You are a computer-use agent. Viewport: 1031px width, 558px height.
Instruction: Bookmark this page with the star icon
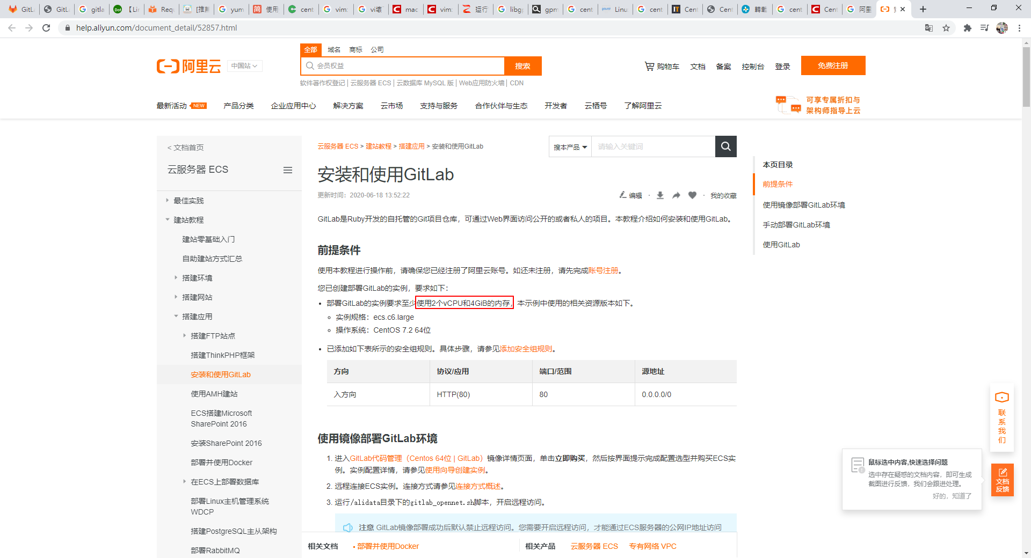(x=946, y=28)
